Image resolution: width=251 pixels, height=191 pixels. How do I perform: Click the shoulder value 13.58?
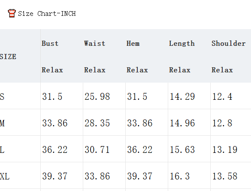point(224,176)
